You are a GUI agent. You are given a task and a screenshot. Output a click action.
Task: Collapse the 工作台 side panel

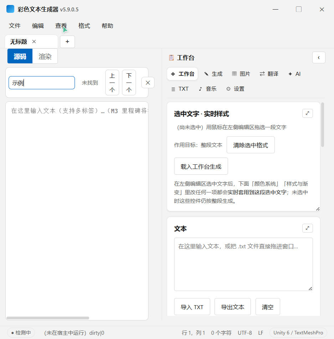pos(319,58)
